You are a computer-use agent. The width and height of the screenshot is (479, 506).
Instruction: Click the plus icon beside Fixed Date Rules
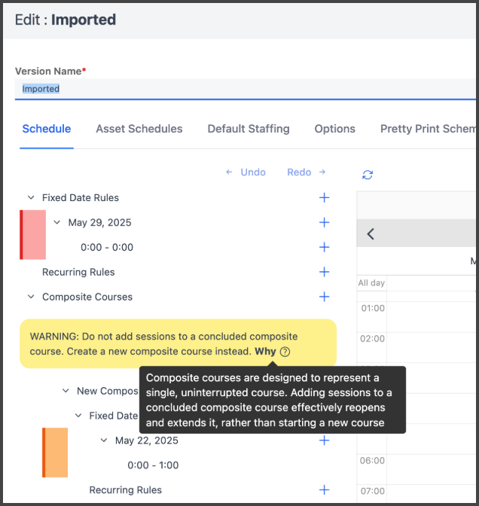coord(324,197)
